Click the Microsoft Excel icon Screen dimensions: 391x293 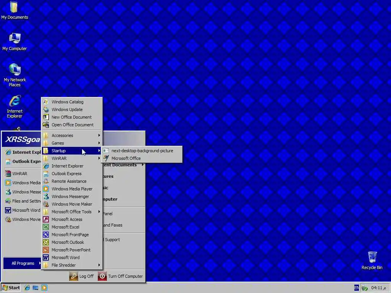point(46,227)
